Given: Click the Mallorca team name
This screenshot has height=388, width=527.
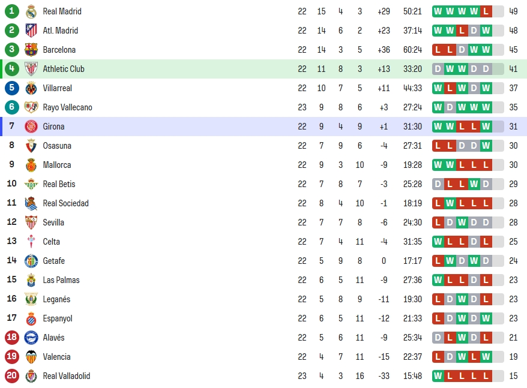Looking at the screenshot, I should [57, 165].
